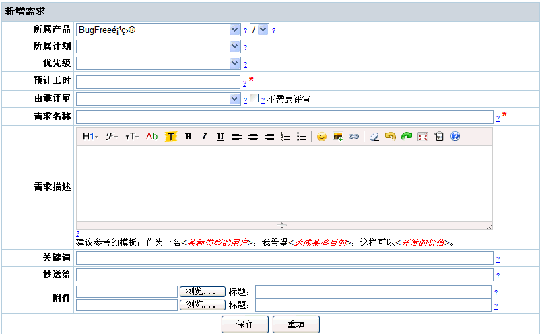Insert a smiley emoticon
Viewport: 540px width, 334px height.
[322, 136]
